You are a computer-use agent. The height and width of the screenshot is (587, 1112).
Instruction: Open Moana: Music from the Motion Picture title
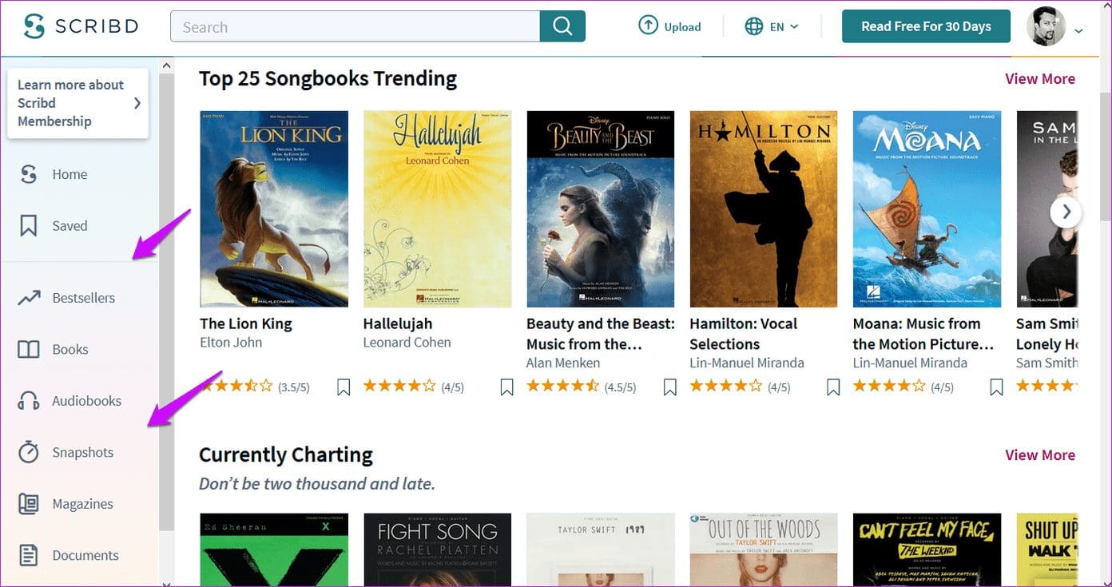click(x=923, y=334)
